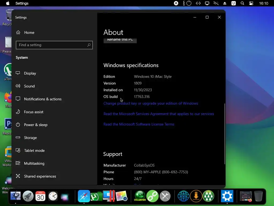
Task: Click the circled eject icon in menu bar
Action: (x=176, y=3)
